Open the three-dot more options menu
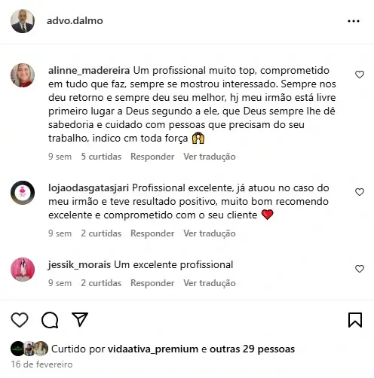374x378 pixels. (354, 21)
